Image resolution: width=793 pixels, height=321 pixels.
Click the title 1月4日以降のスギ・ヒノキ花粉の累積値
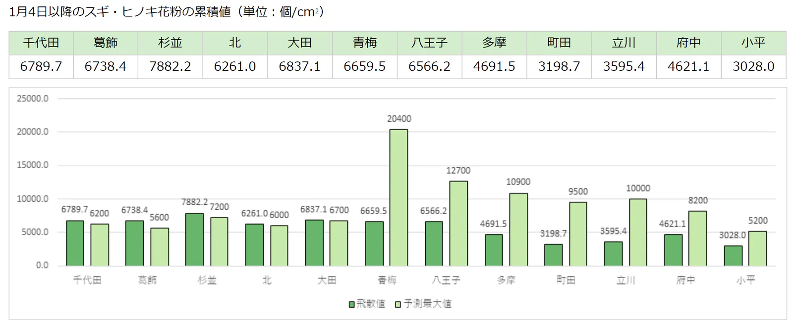pyautogui.click(x=120, y=11)
